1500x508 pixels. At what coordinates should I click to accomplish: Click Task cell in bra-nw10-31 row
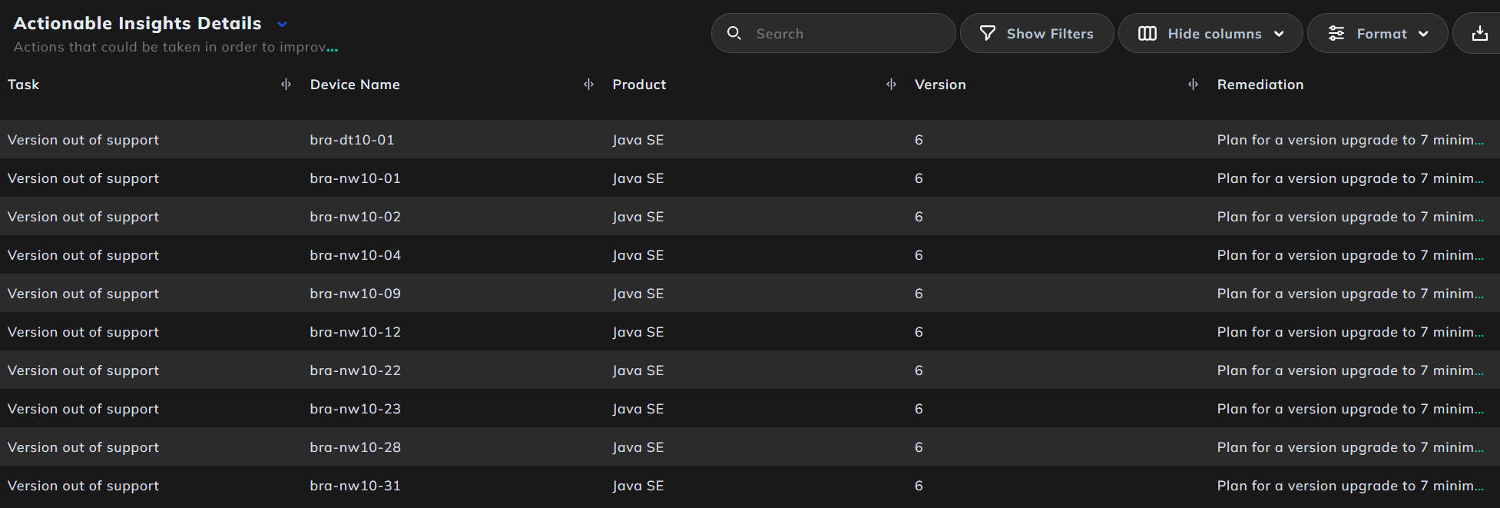pyautogui.click(x=83, y=486)
